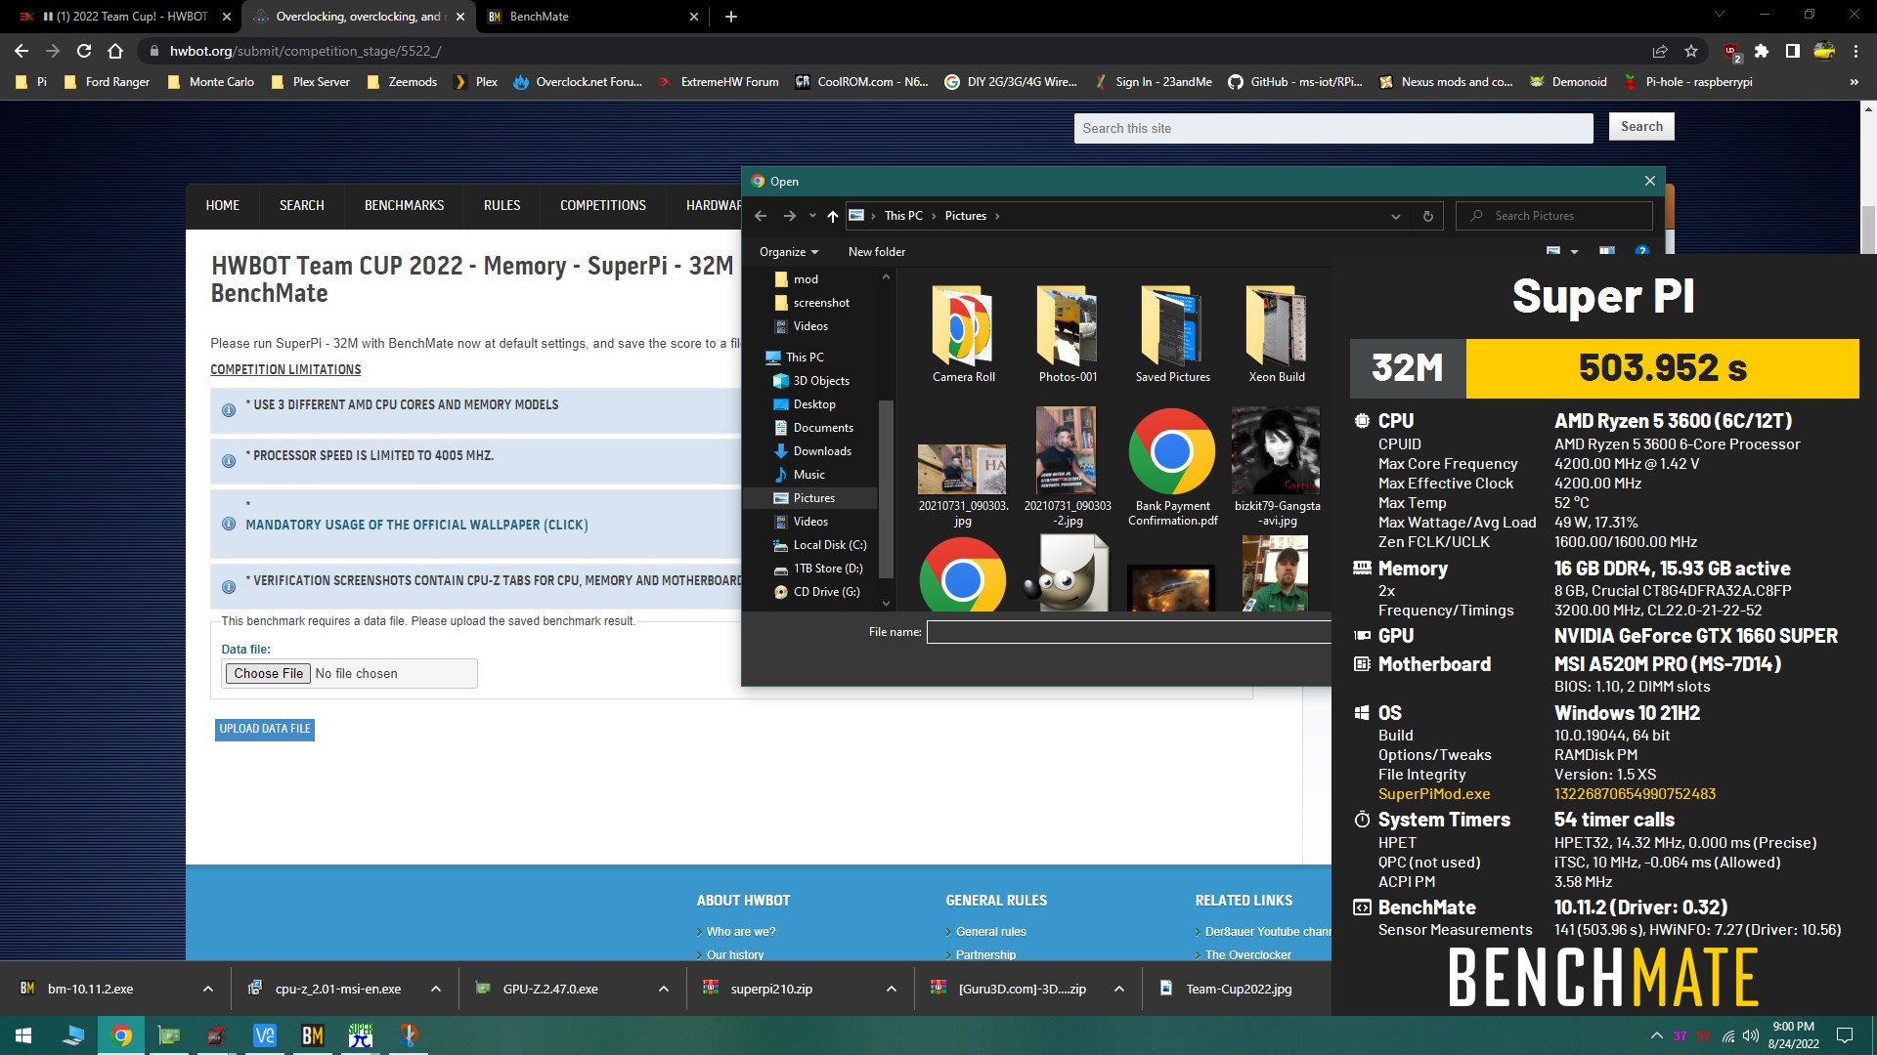Open a new browser tab
This screenshot has width=1877, height=1055.
[731, 17]
